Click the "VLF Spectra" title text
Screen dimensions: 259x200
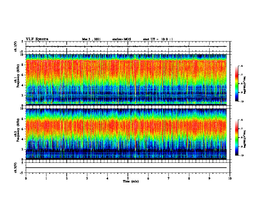pos(37,39)
